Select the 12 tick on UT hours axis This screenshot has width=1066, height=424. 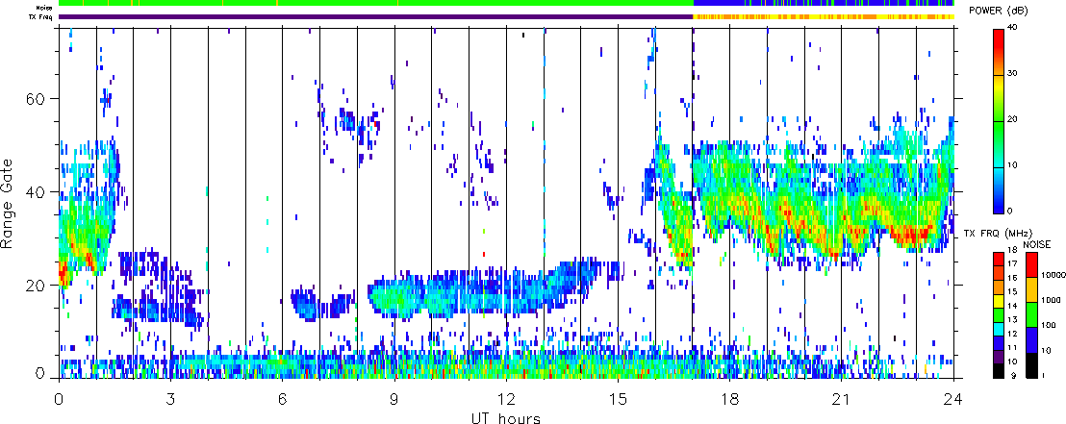(506, 398)
